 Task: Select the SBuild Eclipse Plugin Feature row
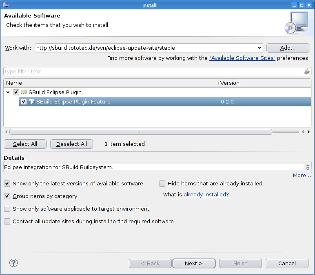tap(165, 102)
